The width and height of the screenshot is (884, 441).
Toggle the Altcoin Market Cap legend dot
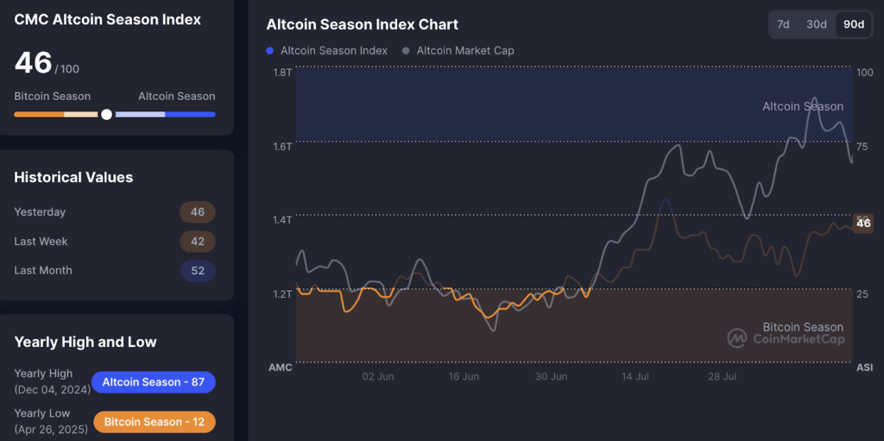tap(407, 51)
